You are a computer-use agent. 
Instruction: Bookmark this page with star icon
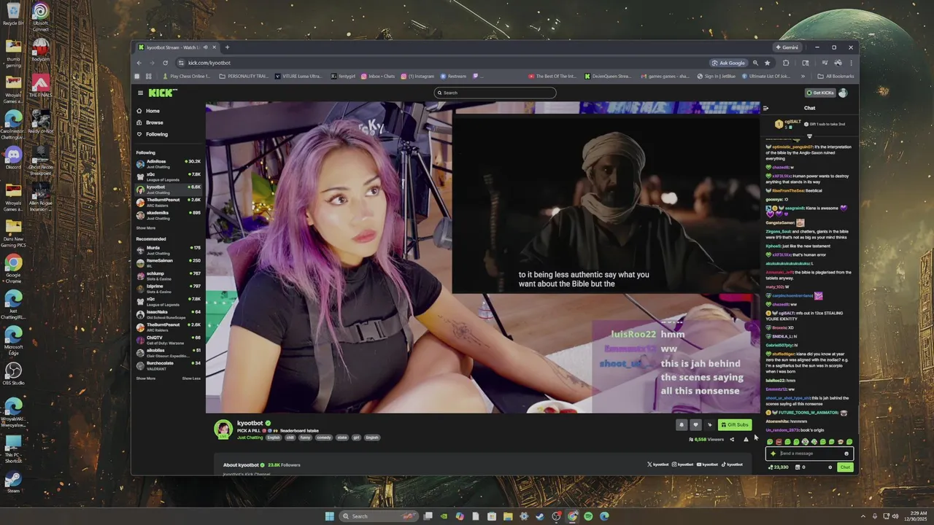click(x=767, y=63)
